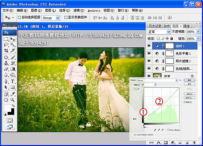
Task: Open the blend mode 正常 dropdown
Action: coord(158,32)
